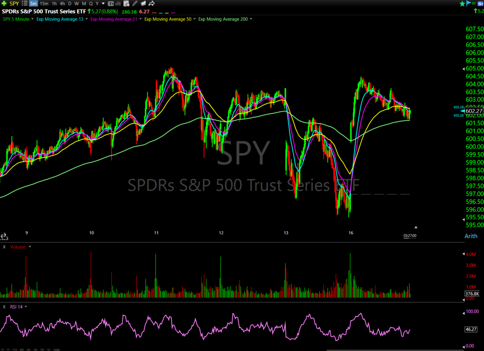Viewport: 484px width, 351px height.
Task: Click the green plus add-symbol icon
Action: (x=4, y=3)
